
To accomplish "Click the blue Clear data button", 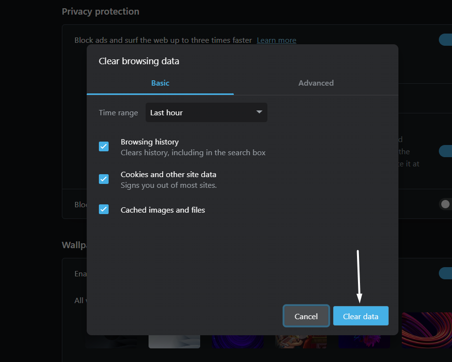I will pyautogui.click(x=360, y=316).
